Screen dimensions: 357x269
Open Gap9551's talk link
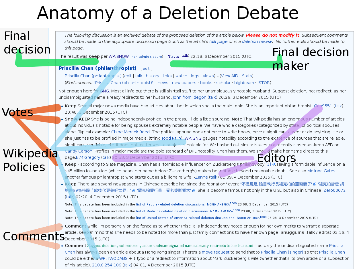coord(338,106)
